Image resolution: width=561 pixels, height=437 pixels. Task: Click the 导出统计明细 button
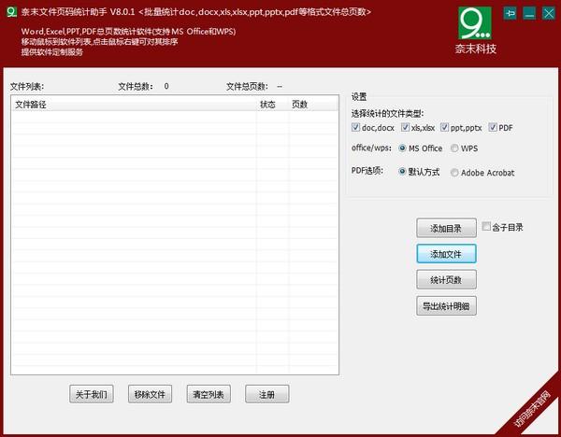[446, 306]
